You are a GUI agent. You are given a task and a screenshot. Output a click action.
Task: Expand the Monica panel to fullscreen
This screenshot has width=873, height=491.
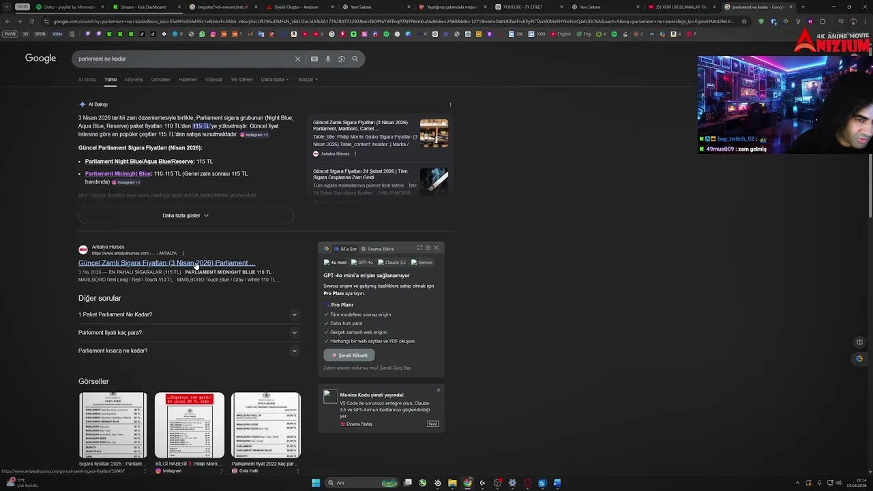pyautogui.click(x=419, y=248)
